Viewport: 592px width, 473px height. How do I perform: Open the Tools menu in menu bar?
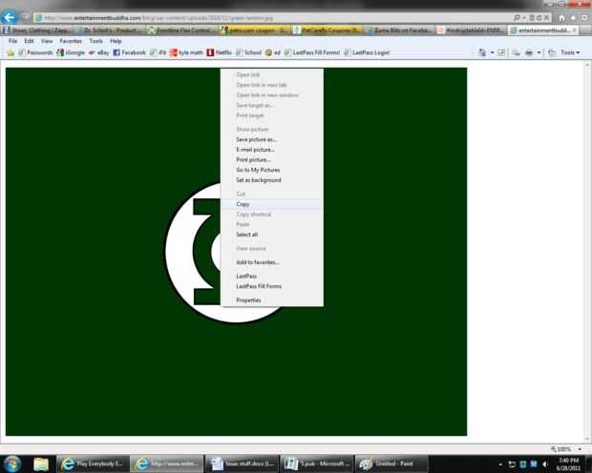coord(95,41)
